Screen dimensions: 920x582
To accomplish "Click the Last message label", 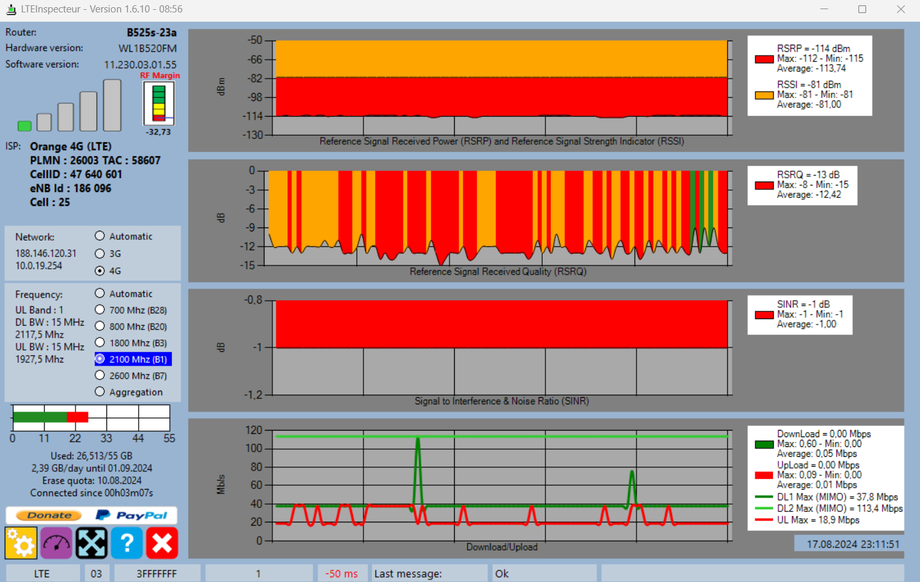I will [x=408, y=573].
